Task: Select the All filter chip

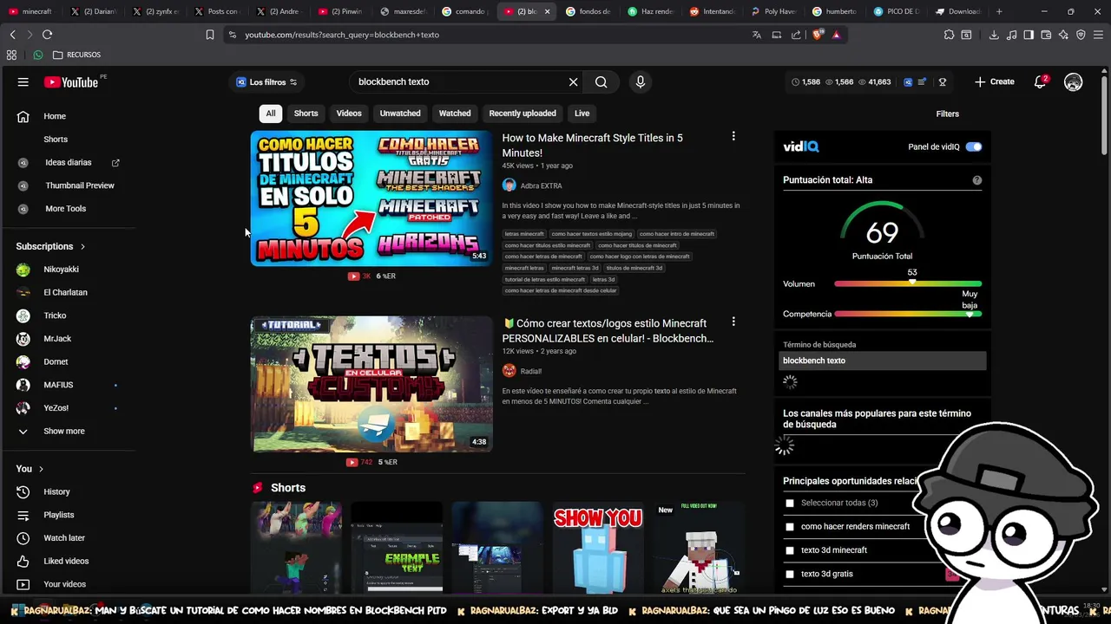Action: click(271, 114)
